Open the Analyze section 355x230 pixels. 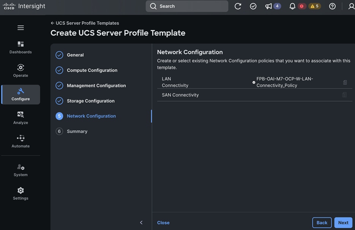click(21, 118)
